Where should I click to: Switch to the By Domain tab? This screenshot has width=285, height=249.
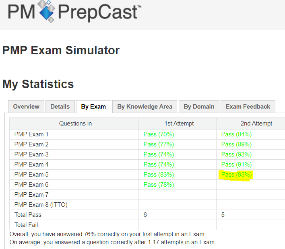pos(199,107)
